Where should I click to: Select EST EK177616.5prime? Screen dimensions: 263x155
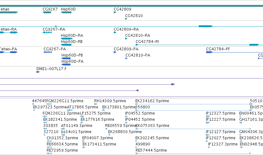(x=97, y=119)
